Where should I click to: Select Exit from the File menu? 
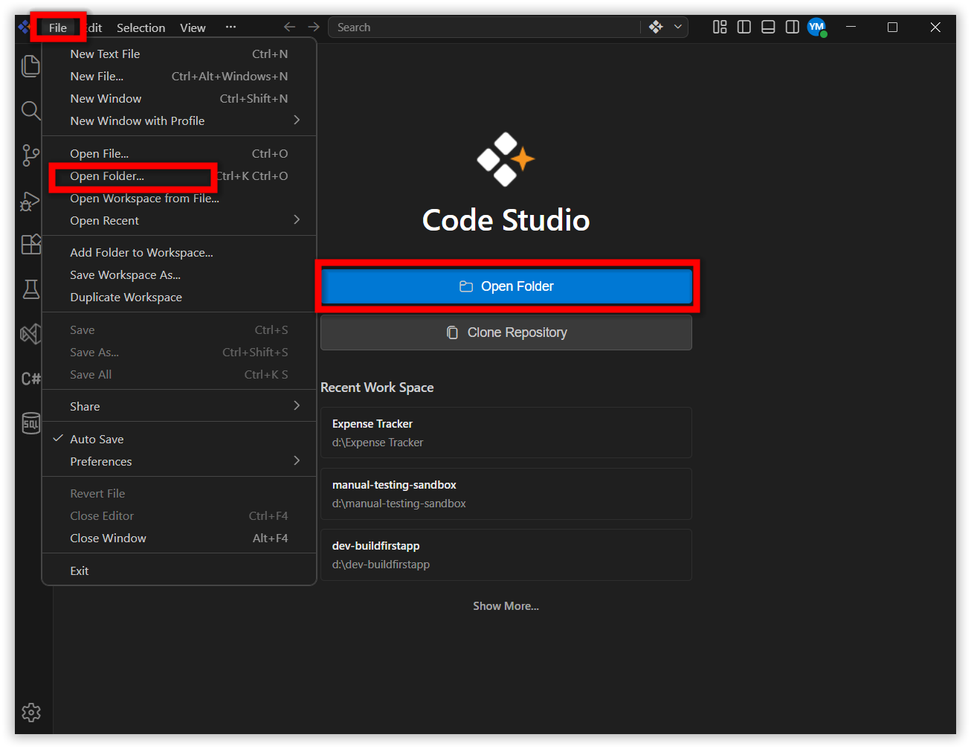[179, 570]
